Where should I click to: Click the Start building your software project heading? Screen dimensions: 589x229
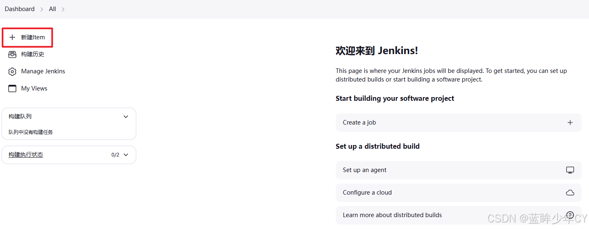[x=395, y=98]
